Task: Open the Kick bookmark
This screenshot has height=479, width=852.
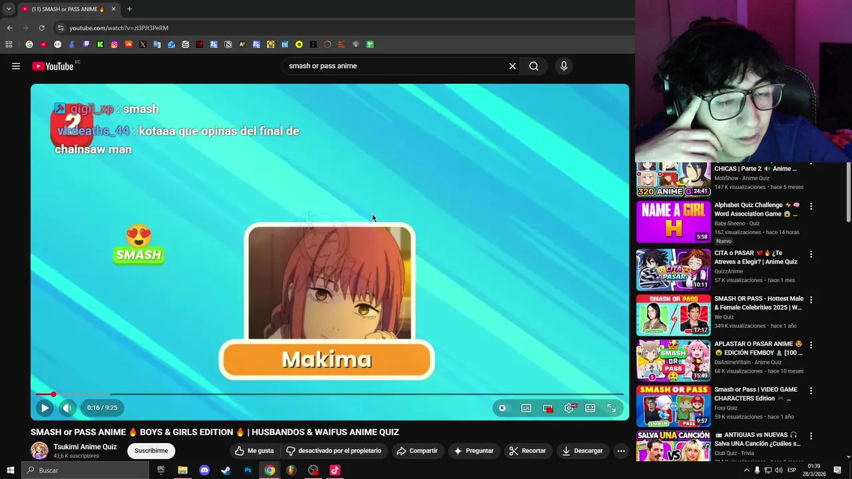Action: click(x=100, y=45)
